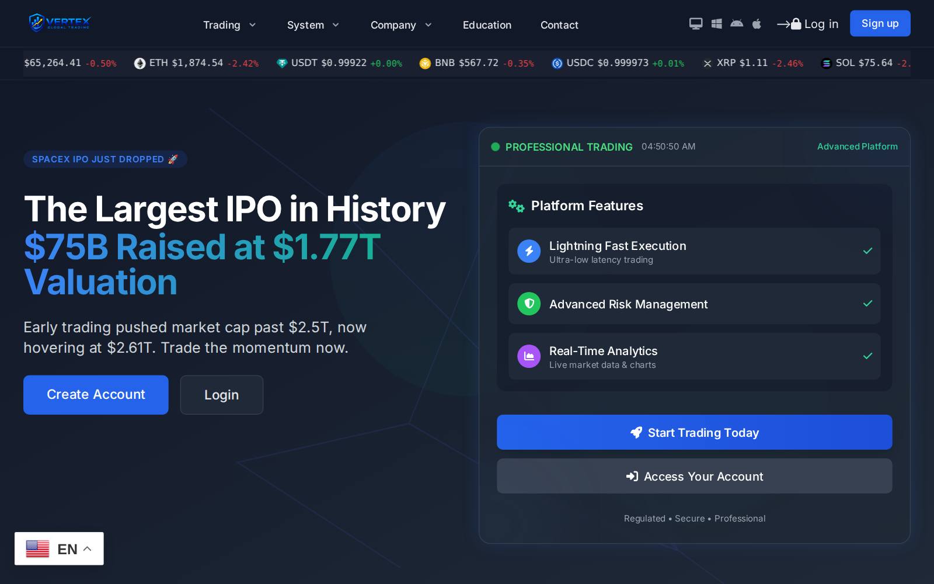Click 'Regulated • Secure • Professional' footer text
The width and height of the screenshot is (934, 584).
(x=694, y=519)
